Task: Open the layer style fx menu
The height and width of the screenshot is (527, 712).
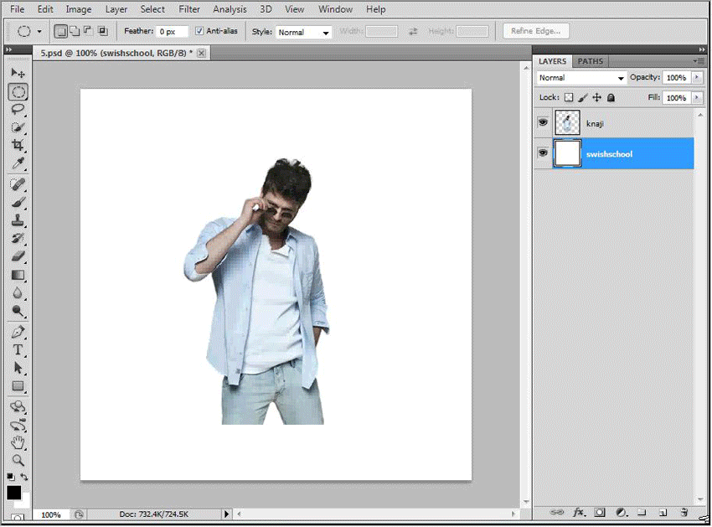Action: [579, 511]
